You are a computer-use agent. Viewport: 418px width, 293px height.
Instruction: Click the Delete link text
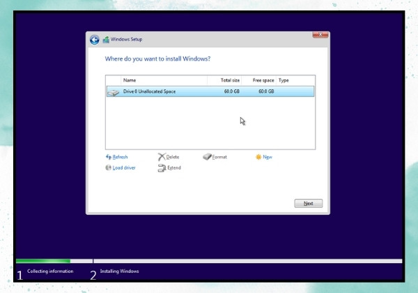pyautogui.click(x=173, y=157)
